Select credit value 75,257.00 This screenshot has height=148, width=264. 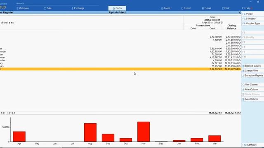(217, 66)
